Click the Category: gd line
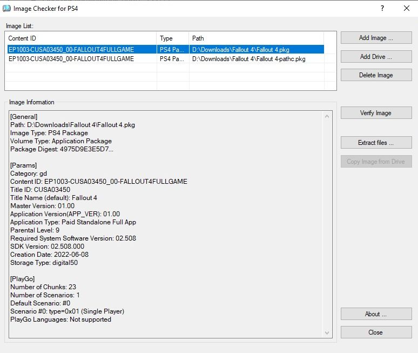 pos(29,174)
